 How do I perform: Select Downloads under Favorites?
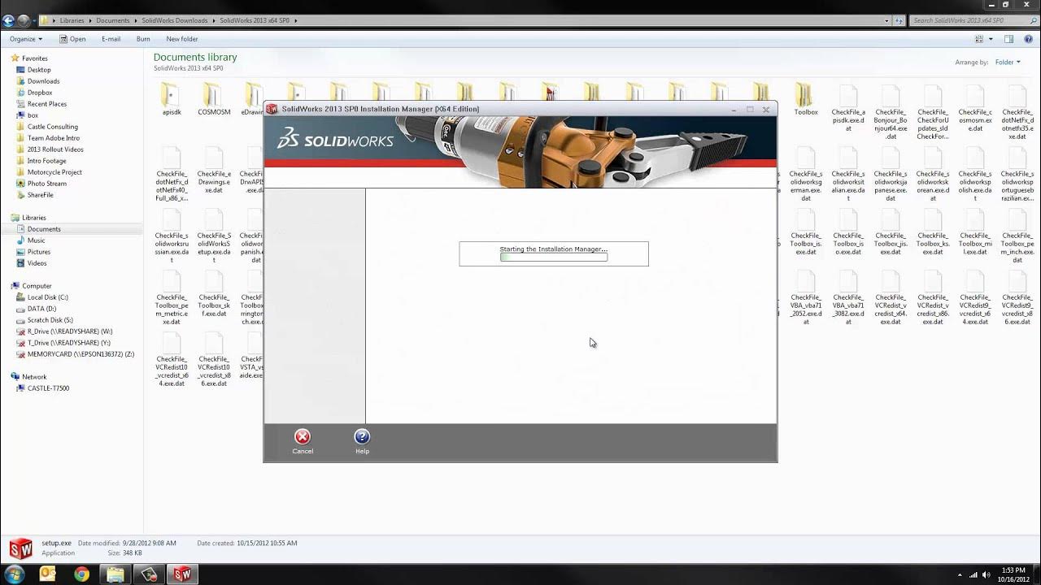click(43, 81)
